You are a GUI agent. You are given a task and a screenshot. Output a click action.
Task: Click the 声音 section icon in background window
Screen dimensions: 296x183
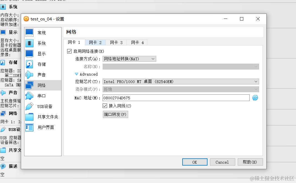coord(3,92)
